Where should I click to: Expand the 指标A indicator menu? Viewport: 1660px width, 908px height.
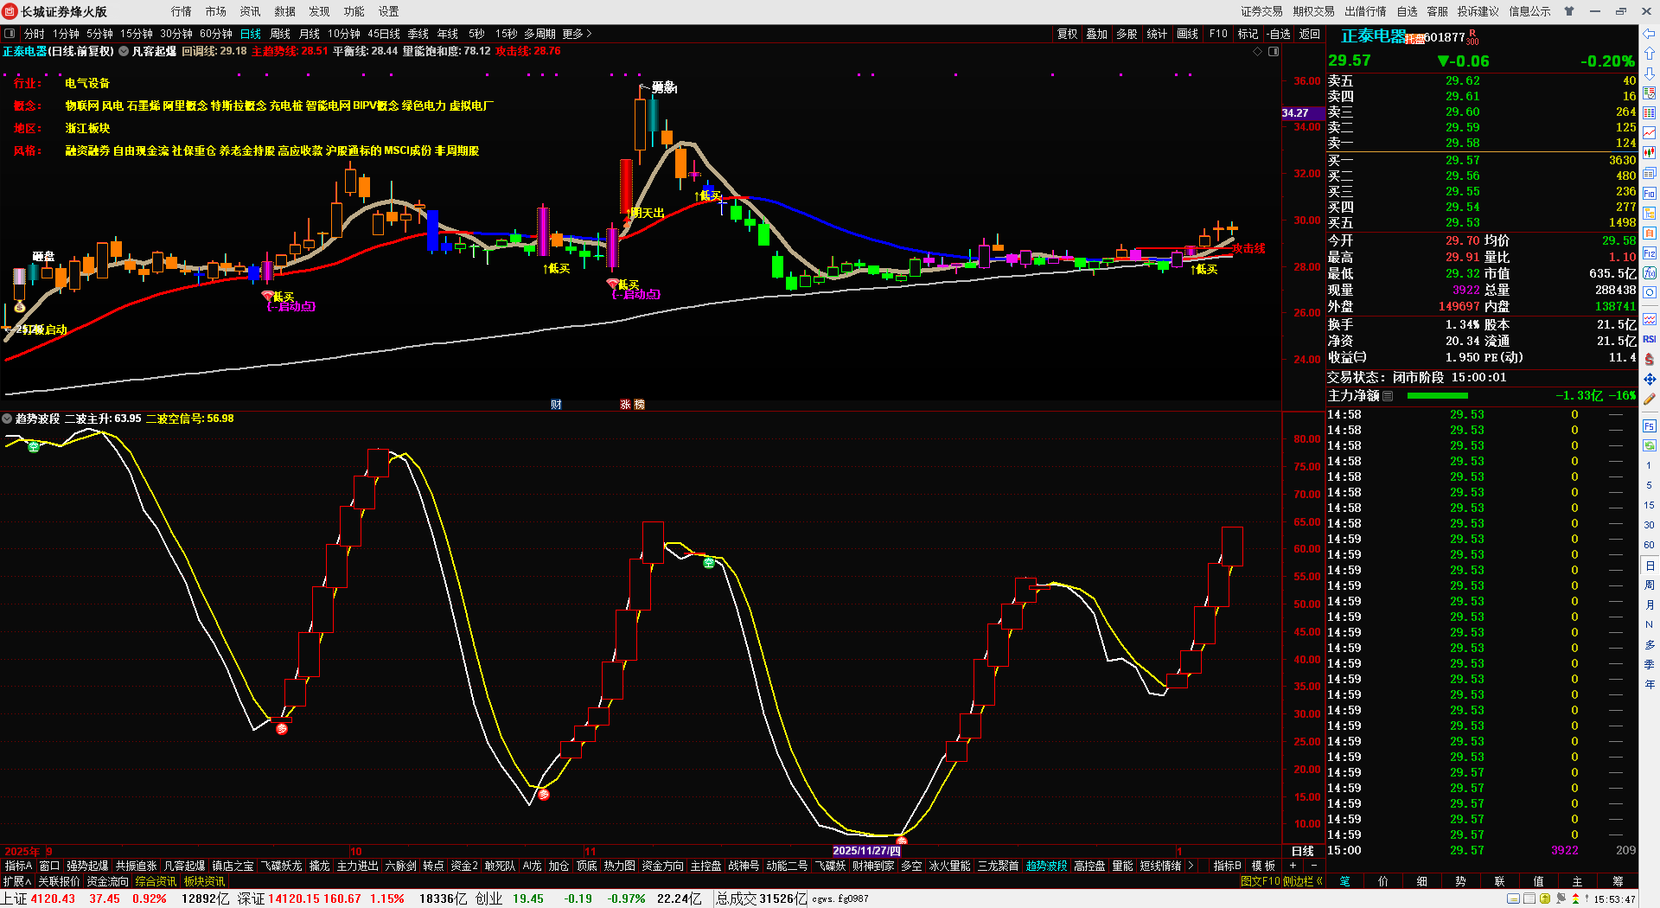click(18, 866)
